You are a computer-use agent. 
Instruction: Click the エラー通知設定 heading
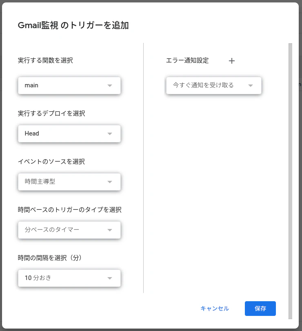click(x=187, y=60)
